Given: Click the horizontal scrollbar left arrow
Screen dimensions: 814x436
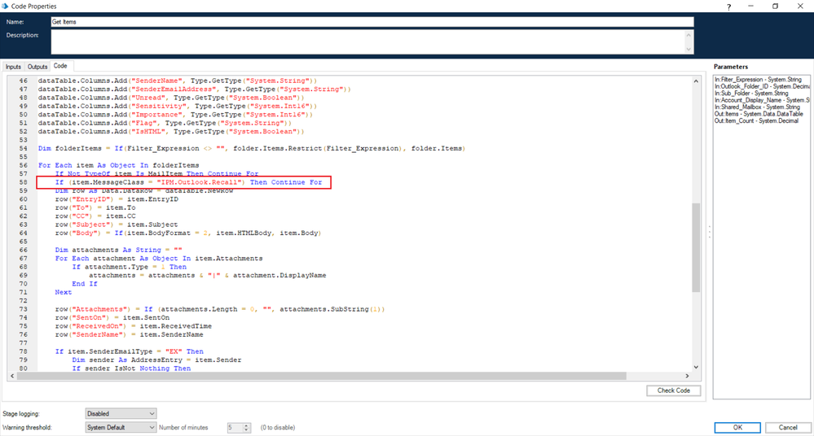Looking at the screenshot, I should point(13,376).
